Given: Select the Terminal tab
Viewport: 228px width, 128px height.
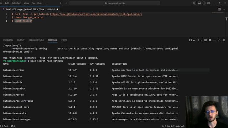Looking at the screenshot, I should [53, 40].
